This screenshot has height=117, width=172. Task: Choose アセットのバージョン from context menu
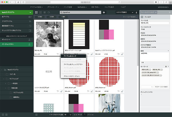pos(73,76)
